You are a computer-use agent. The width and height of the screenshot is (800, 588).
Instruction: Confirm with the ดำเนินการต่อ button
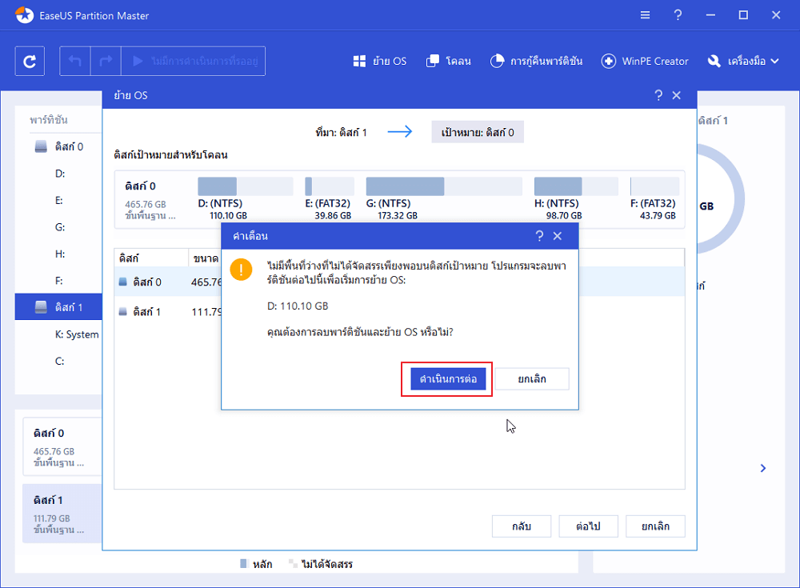click(x=448, y=379)
